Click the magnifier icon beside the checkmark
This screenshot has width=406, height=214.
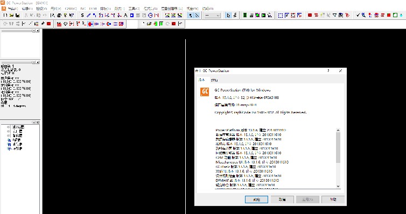click(364, 15)
